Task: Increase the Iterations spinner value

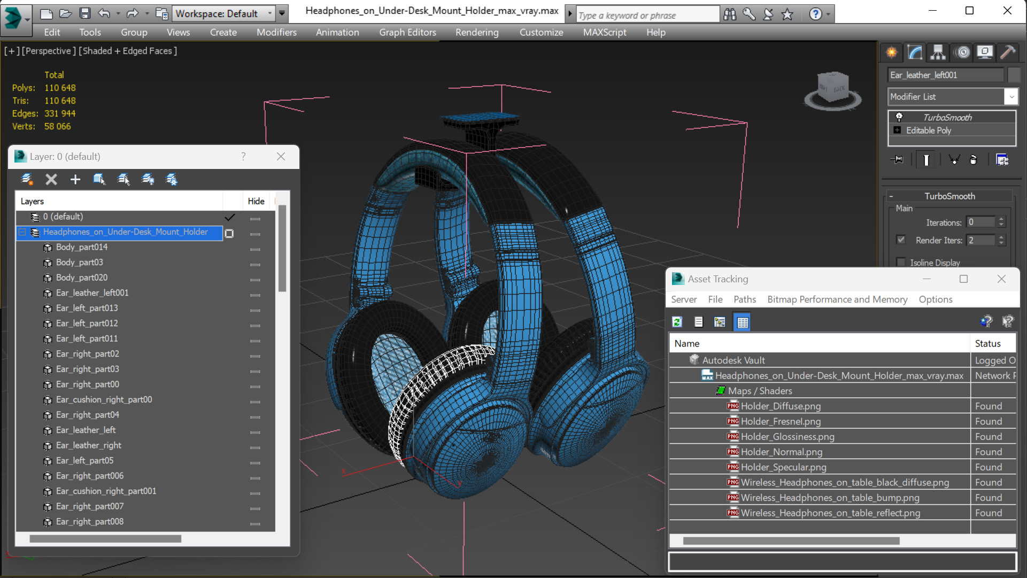Action: [x=1001, y=219]
